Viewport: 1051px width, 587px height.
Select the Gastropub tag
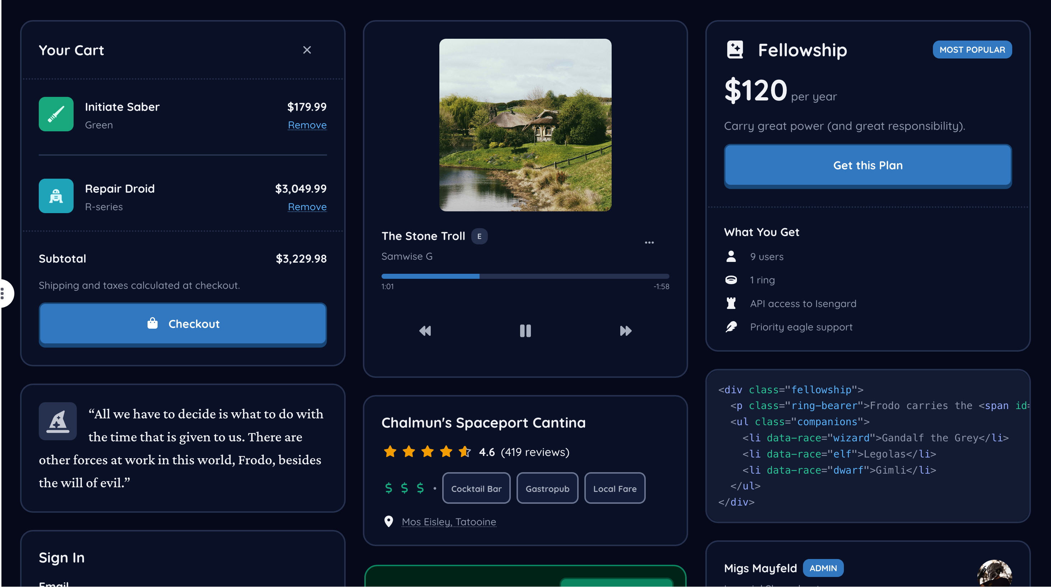point(547,488)
